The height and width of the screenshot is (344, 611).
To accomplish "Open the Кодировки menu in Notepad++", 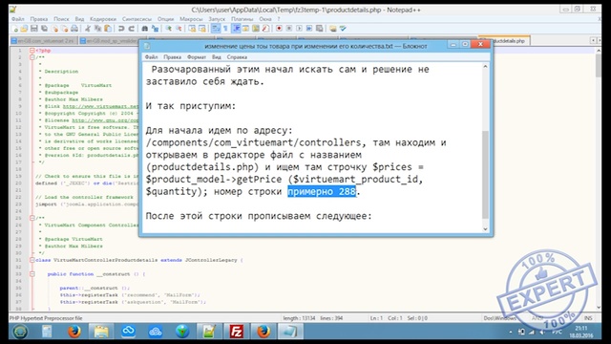I will [103, 19].
